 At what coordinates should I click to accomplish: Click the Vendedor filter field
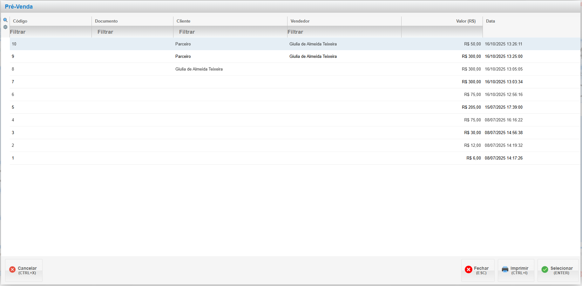[344, 32]
